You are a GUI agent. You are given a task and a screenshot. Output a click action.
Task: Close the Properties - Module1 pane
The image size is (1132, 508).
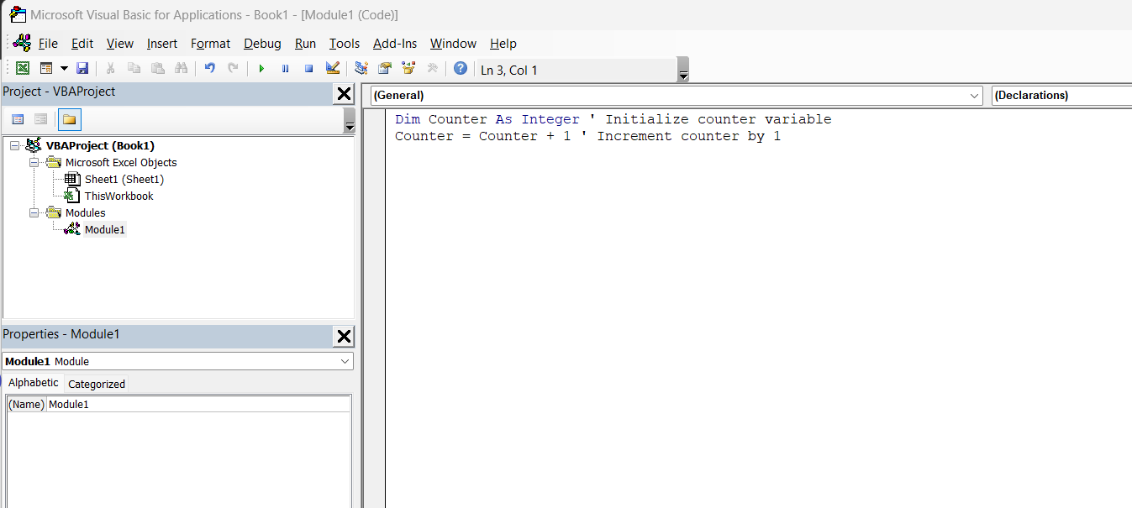[344, 337]
